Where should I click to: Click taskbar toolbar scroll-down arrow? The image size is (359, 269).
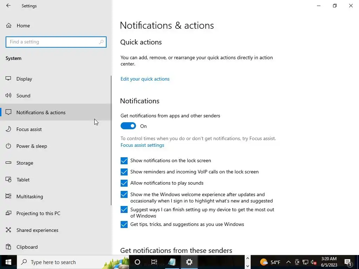pyautogui.click(x=248, y=266)
